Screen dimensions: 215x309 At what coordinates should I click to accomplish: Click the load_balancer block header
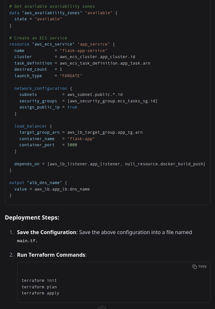[x=31, y=126]
